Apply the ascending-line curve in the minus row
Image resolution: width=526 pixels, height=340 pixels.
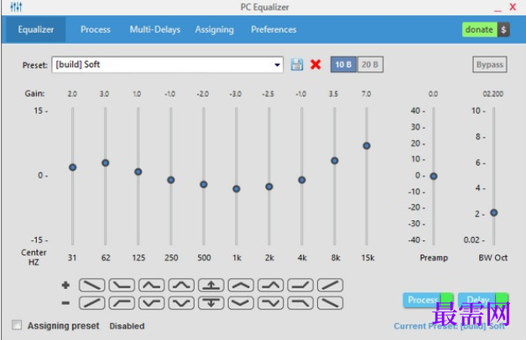coord(92,303)
